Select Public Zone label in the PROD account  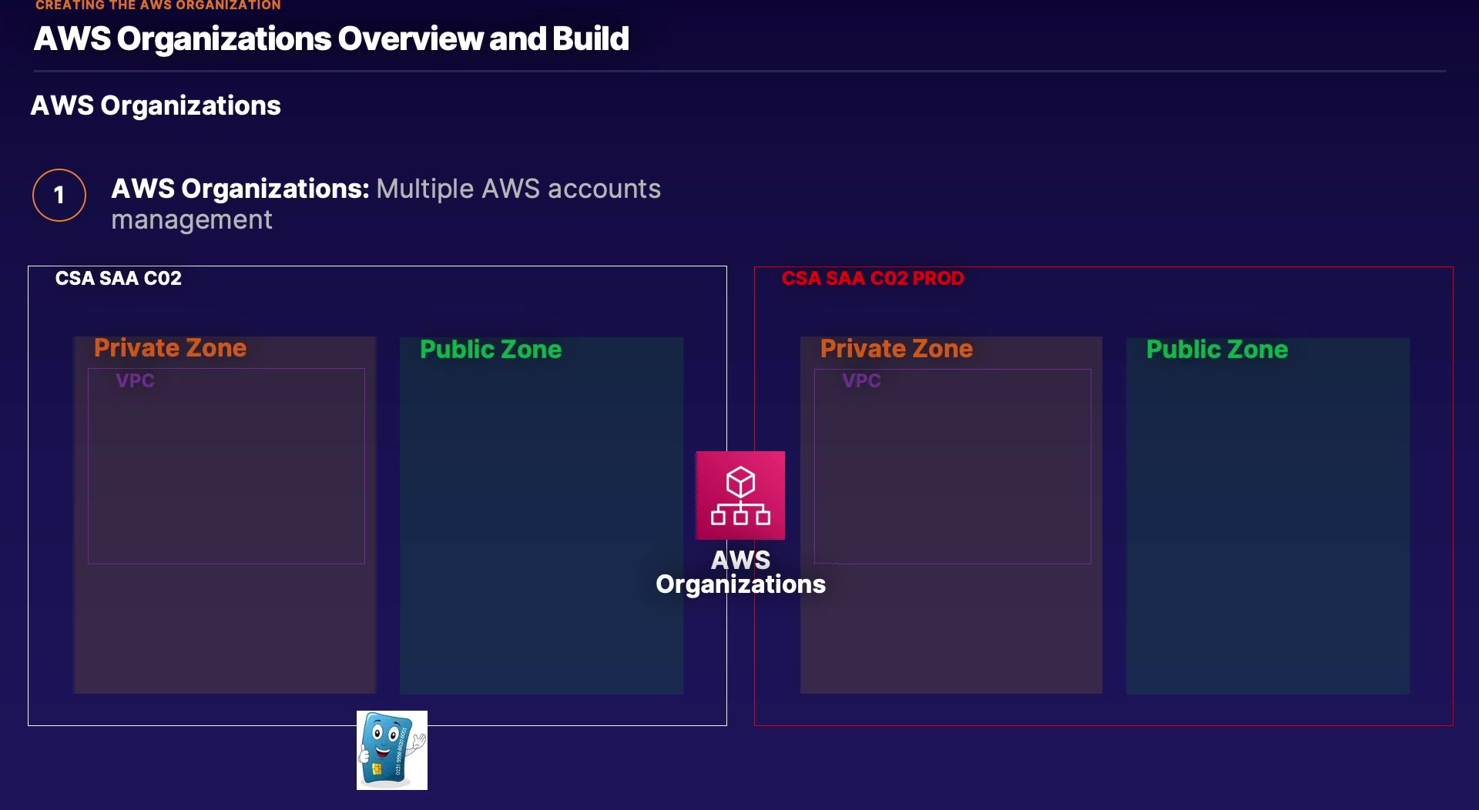[x=1217, y=350]
